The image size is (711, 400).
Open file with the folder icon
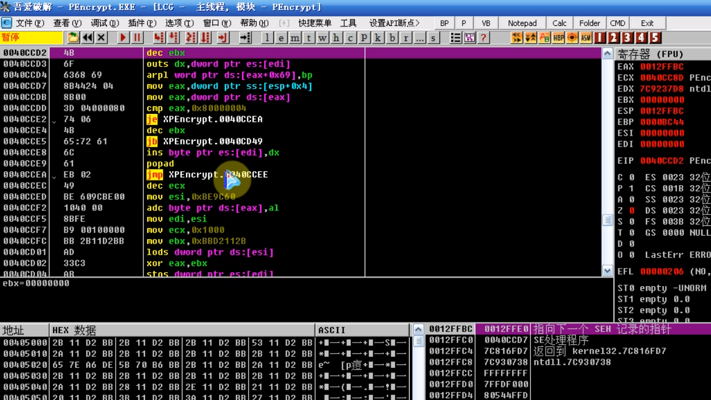pos(73,37)
